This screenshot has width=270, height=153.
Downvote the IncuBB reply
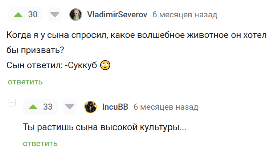70,107
